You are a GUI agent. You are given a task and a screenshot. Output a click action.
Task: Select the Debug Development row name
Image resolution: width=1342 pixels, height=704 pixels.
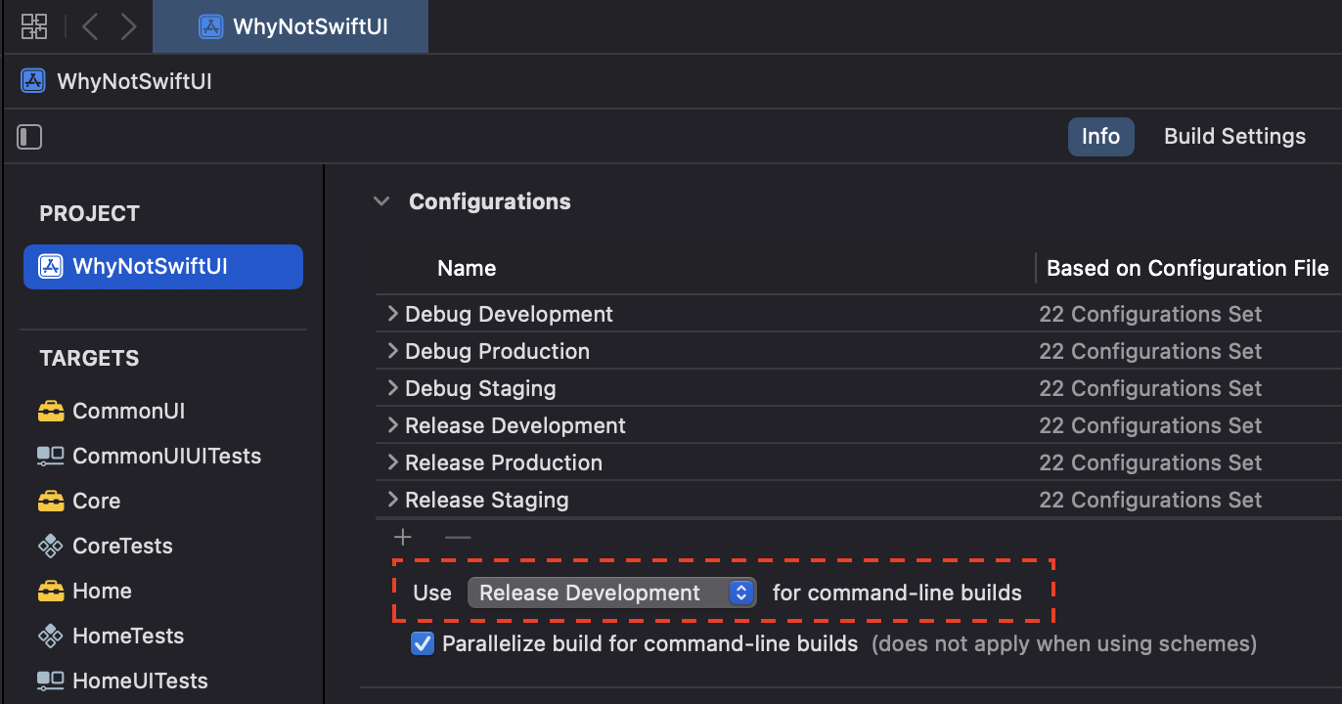509,314
